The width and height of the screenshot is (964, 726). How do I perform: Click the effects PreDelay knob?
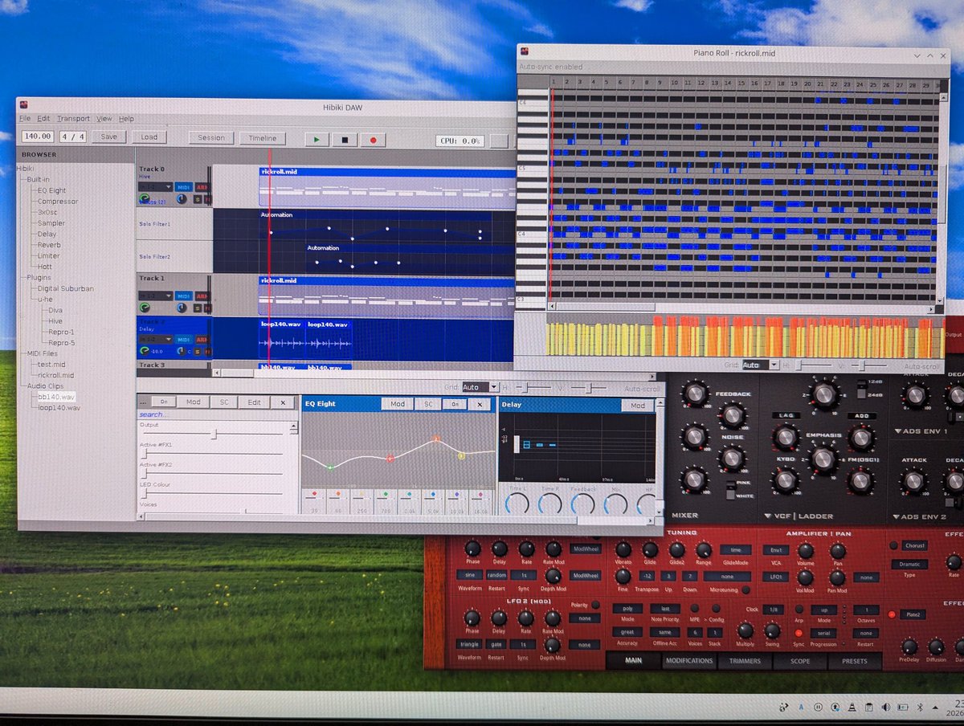click(x=909, y=646)
